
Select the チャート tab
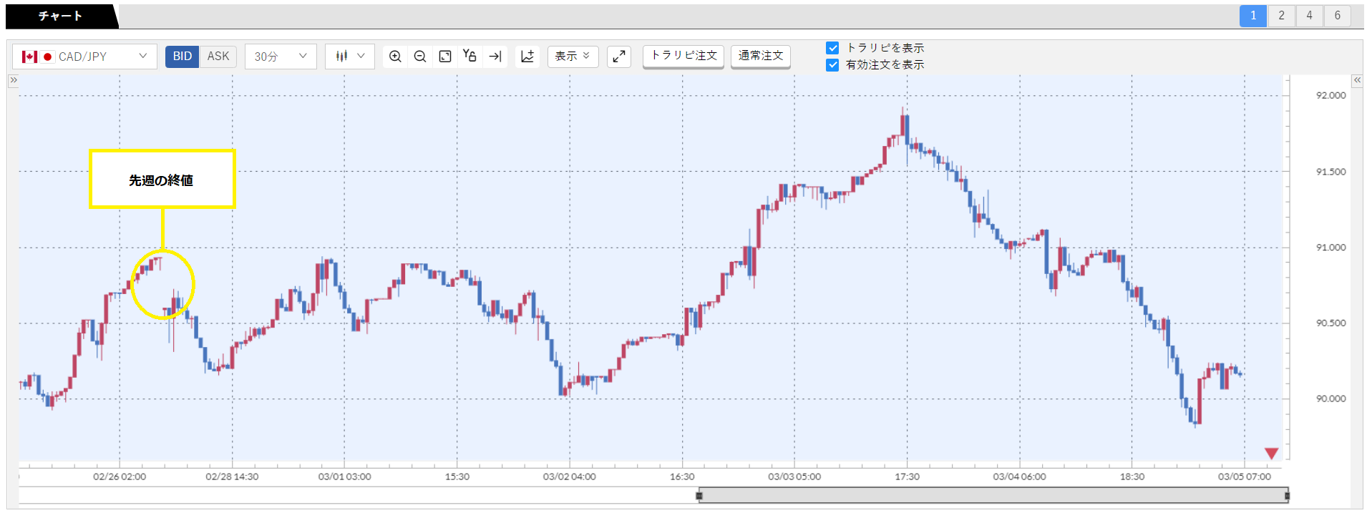[61, 16]
